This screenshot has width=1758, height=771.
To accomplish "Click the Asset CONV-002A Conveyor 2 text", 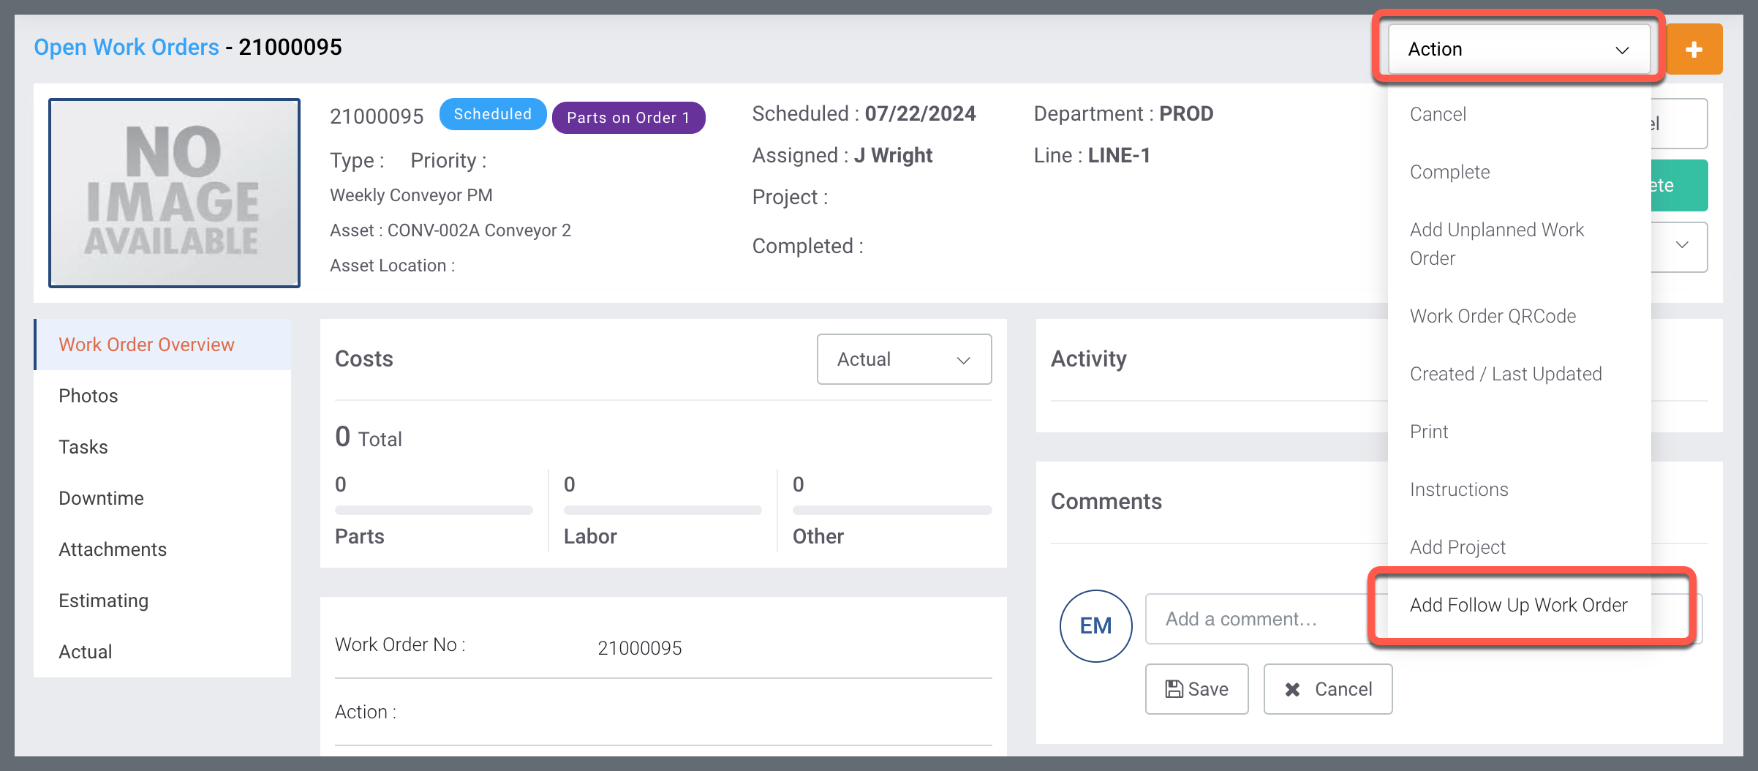I will (x=450, y=230).
